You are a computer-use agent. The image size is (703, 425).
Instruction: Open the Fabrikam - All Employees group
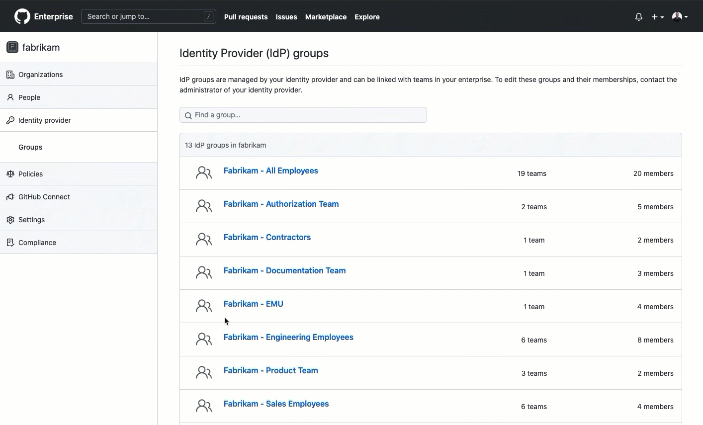(x=271, y=170)
